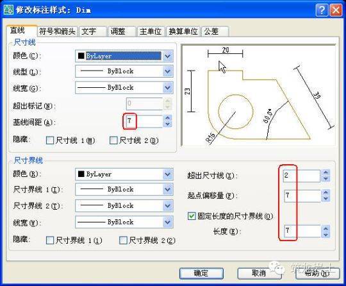Toggle hide 尺寸线 1(M) checkbox
Screen dimensions: 346x286
[50, 140]
